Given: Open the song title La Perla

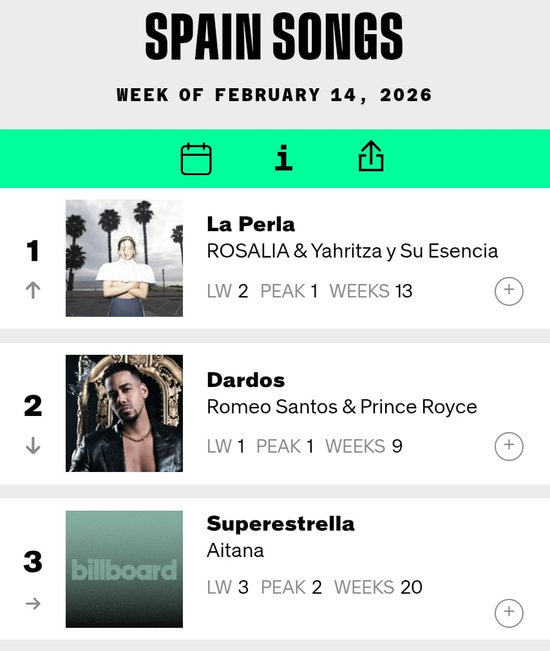Looking at the screenshot, I should coord(251,224).
